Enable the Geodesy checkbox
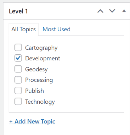 [18, 69]
